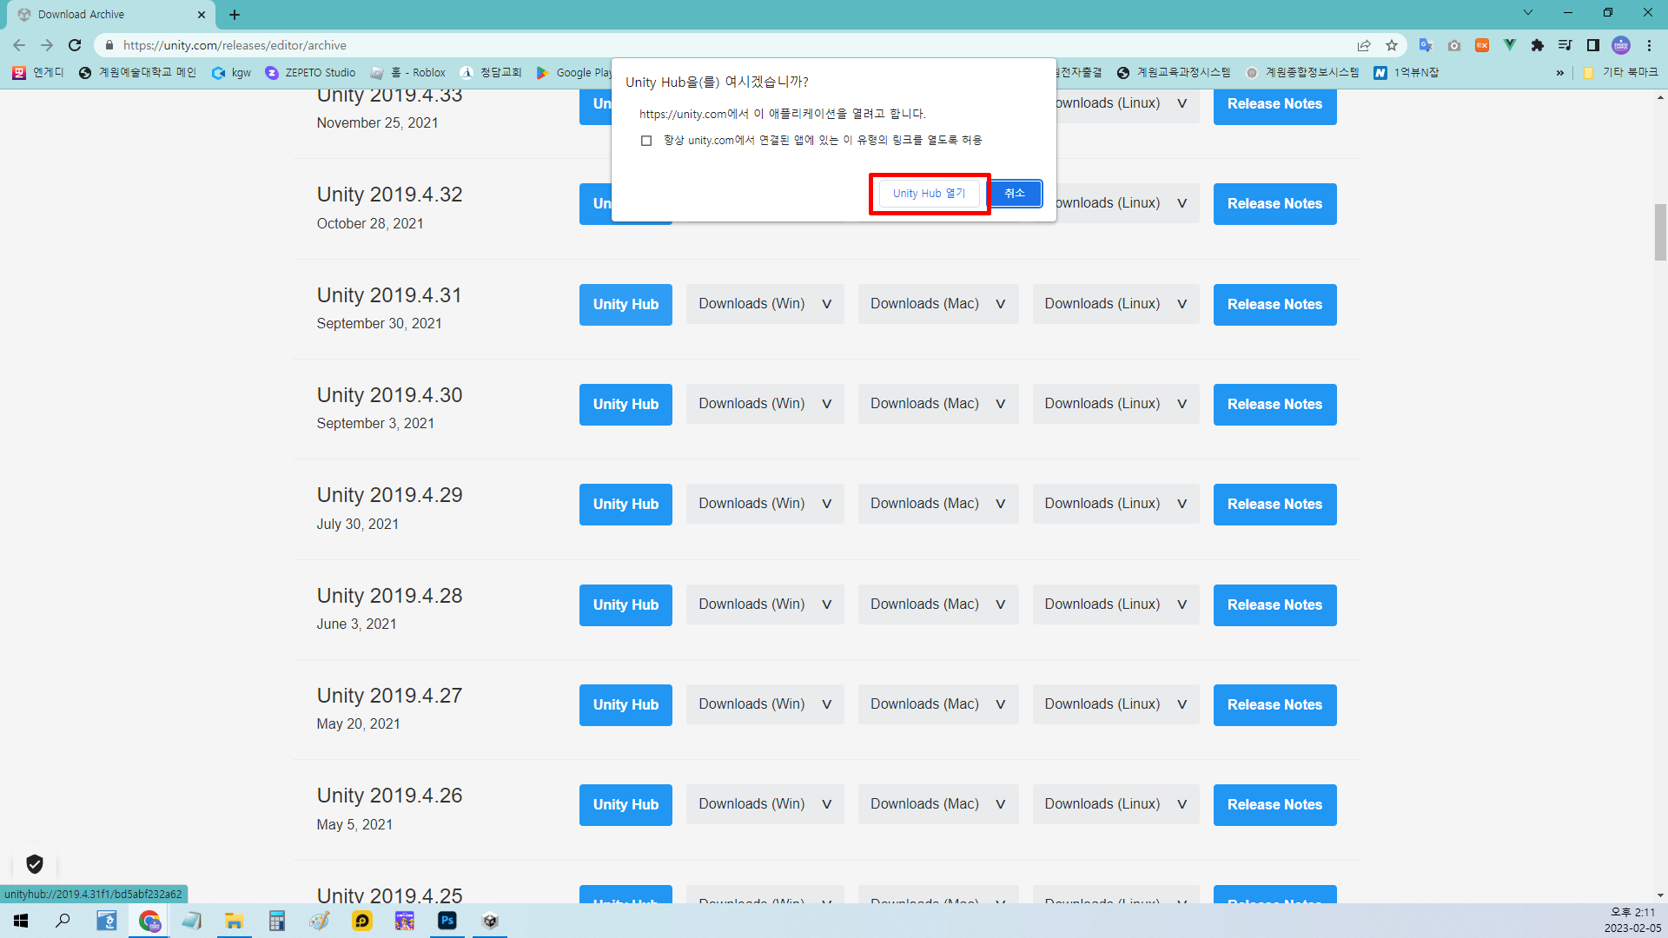Expand Downloads (Win) for Unity 2019.4.31

764,304
